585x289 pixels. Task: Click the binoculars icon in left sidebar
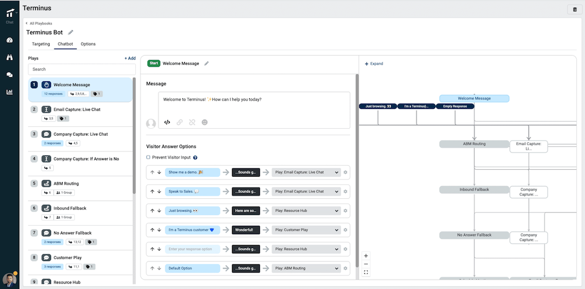[9, 57]
